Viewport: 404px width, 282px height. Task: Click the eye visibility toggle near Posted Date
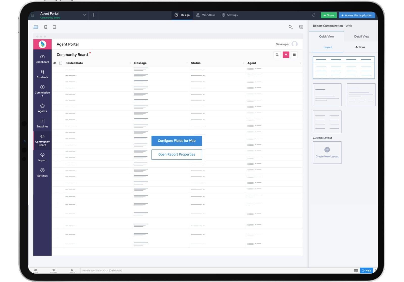[x=55, y=63]
